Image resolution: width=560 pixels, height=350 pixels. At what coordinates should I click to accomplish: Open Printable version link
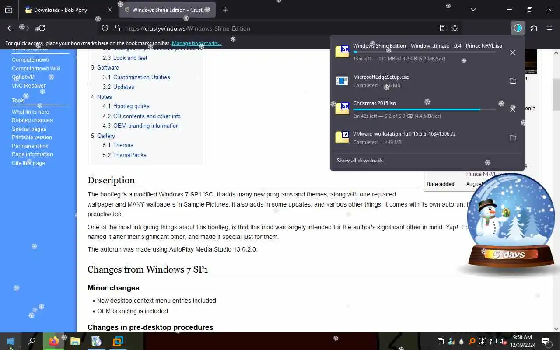pos(31,137)
